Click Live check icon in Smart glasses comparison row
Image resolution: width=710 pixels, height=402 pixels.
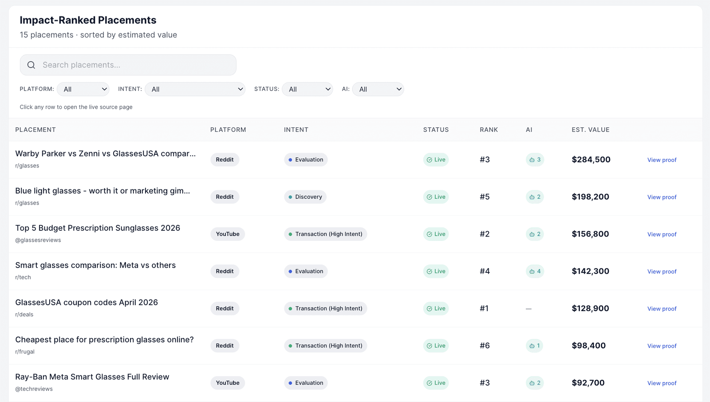pyautogui.click(x=430, y=272)
